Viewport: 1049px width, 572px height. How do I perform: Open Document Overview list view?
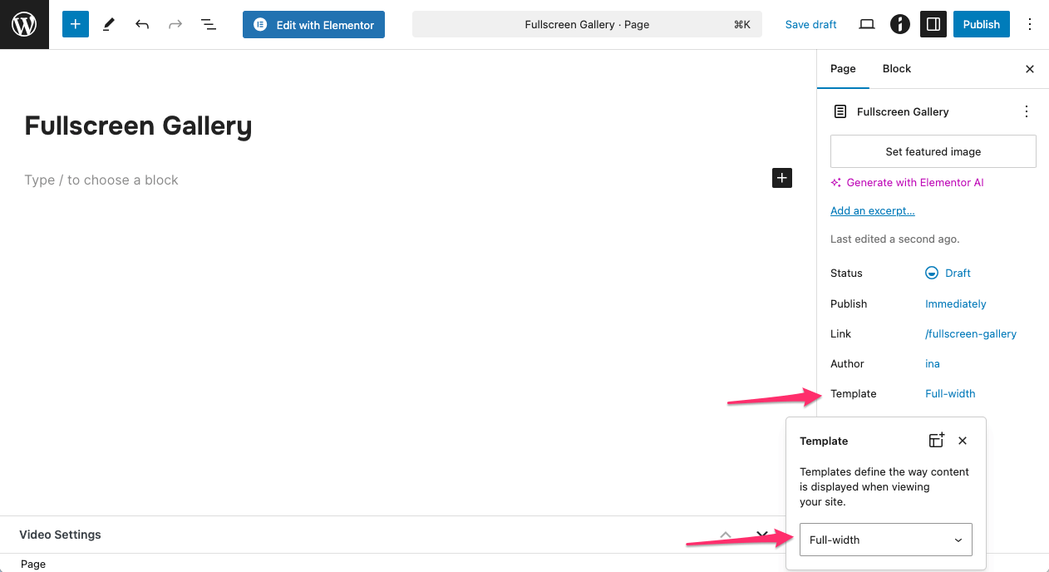point(209,24)
